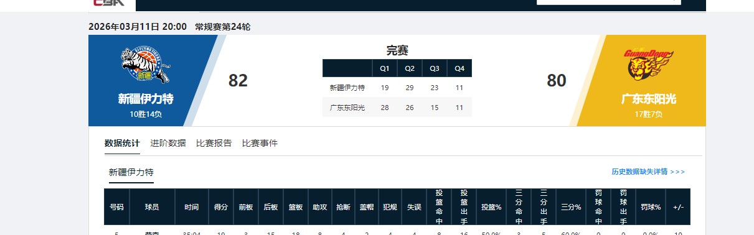Click the 盖帽 column header
This screenshot has width=754, height=235.
pos(367,207)
